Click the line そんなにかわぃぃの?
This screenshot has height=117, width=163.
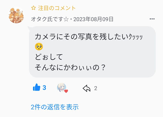[70, 67]
